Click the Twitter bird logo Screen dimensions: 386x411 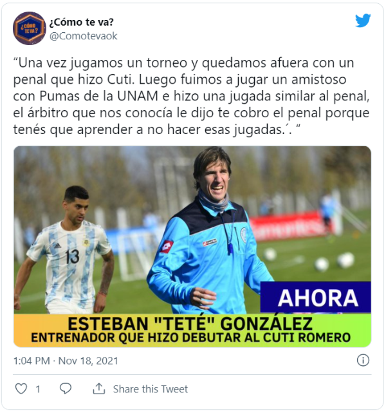pos(363,20)
